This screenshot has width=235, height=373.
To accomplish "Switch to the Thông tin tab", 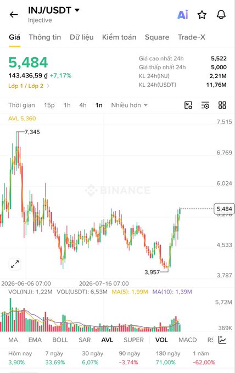I will [x=44, y=37].
